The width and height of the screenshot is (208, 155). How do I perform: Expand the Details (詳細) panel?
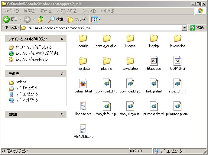(x=62, y=115)
